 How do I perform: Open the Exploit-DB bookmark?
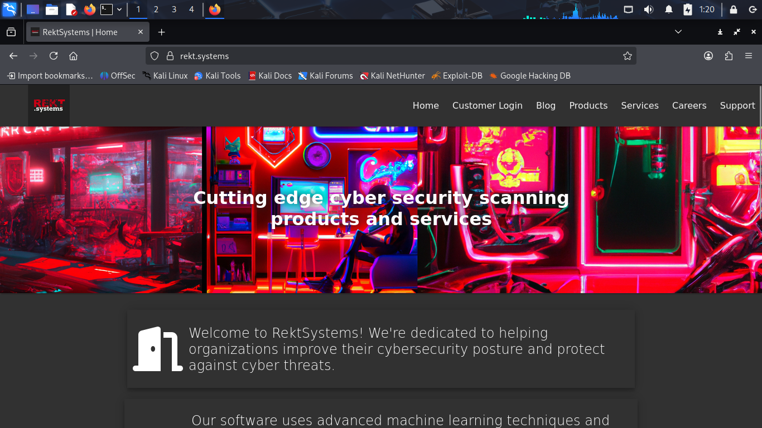tap(457, 76)
